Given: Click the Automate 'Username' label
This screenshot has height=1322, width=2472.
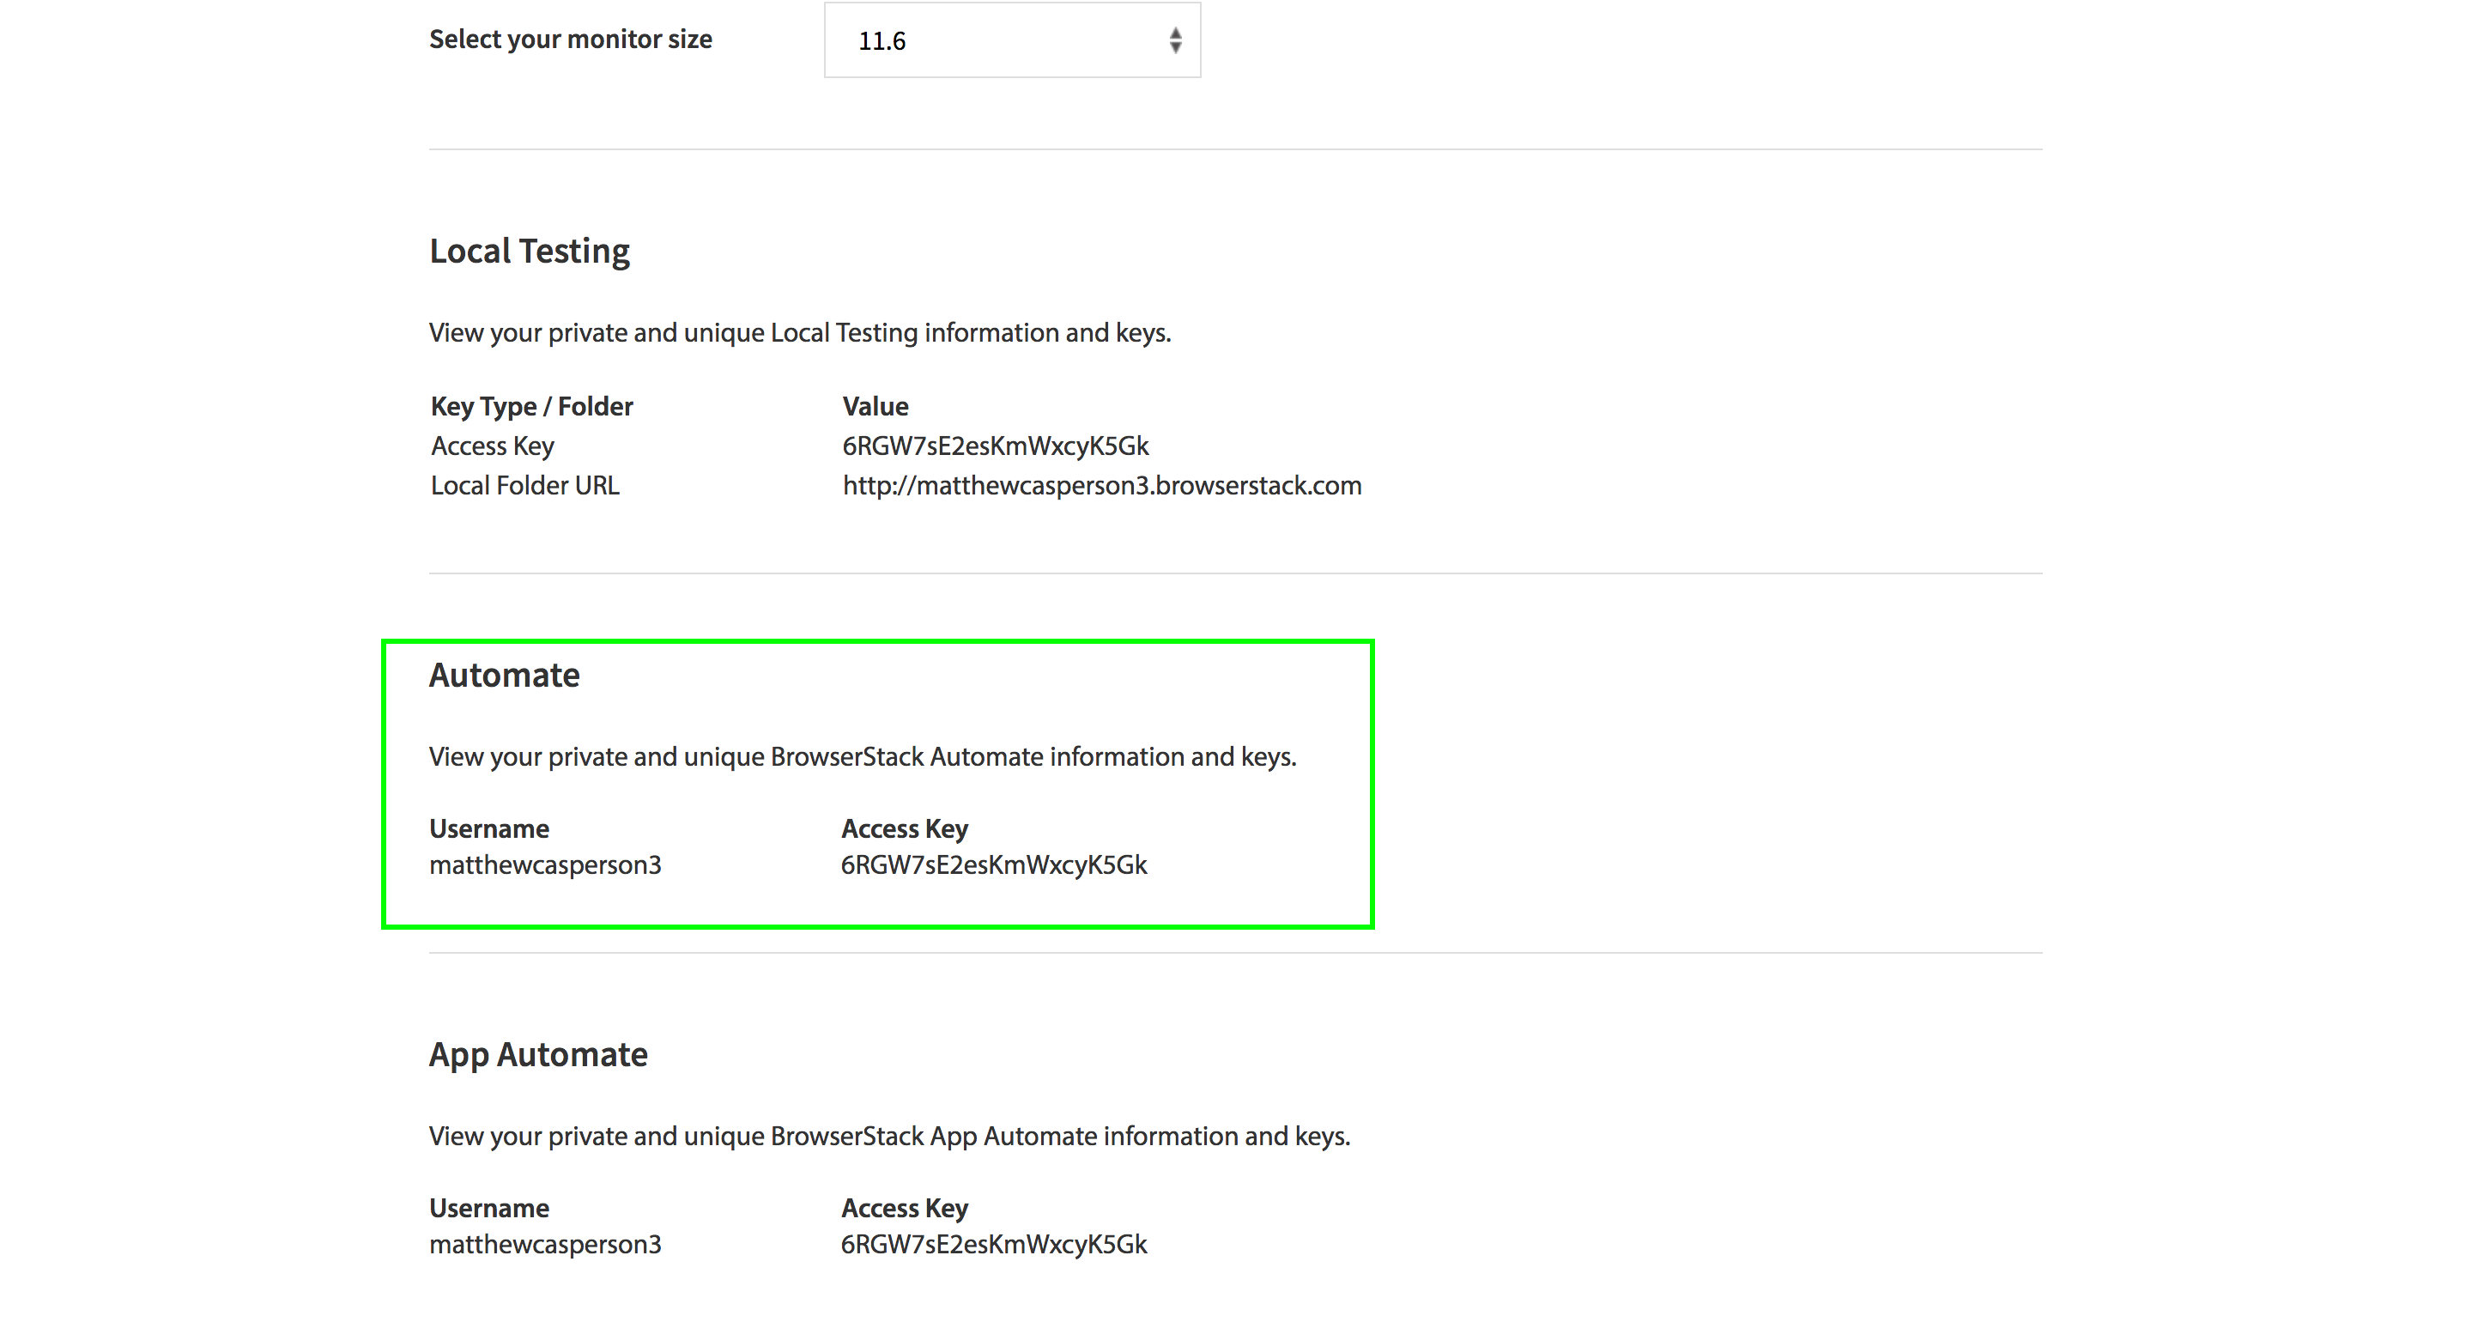Looking at the screenshot, I should click(x=488, y=828).
